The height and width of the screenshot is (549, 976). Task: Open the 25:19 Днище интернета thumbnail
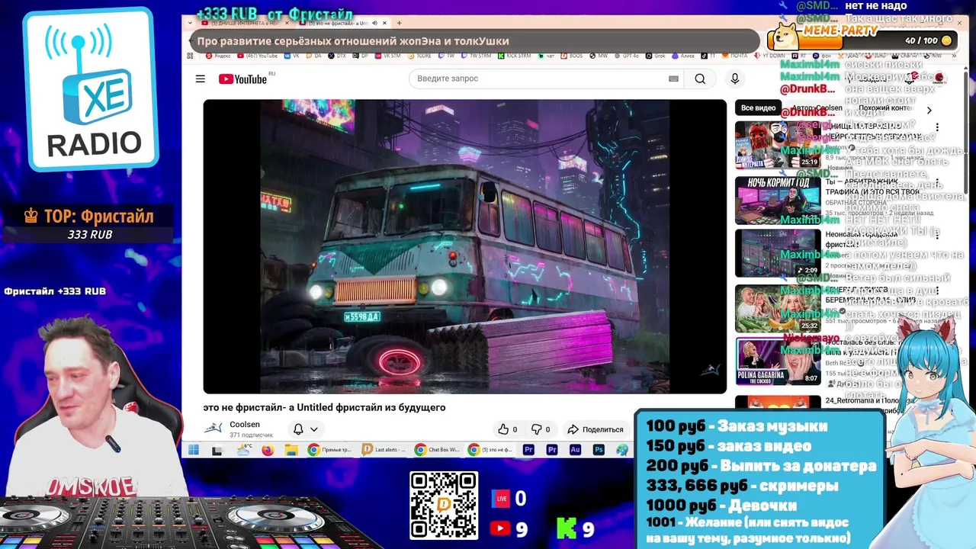778,145
